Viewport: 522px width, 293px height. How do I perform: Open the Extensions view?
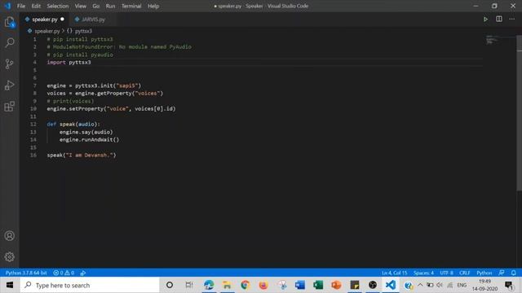point(10,107)
